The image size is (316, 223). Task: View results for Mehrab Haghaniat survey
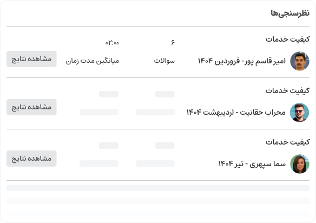click(31, 107)
